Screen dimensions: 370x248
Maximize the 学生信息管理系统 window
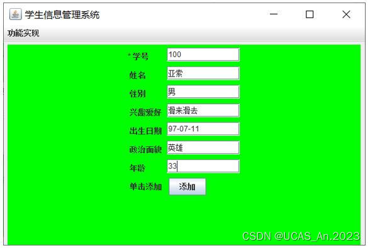point(310,14)
